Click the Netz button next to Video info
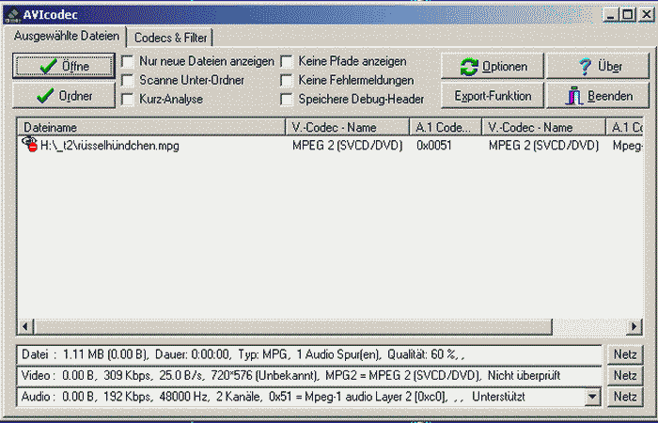Screen dimensions: 658x423 626,376
